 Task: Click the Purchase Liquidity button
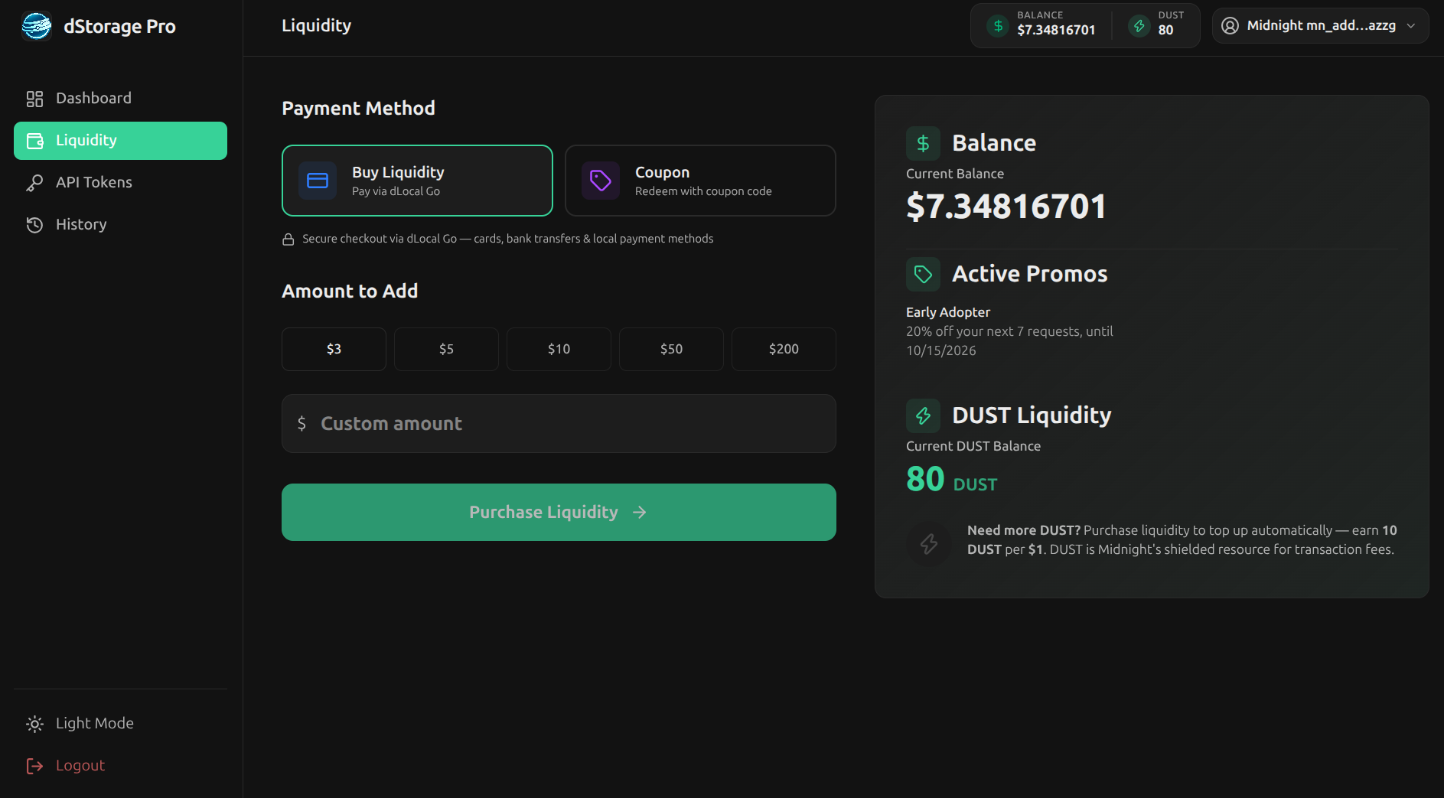[x=559, y=513]
